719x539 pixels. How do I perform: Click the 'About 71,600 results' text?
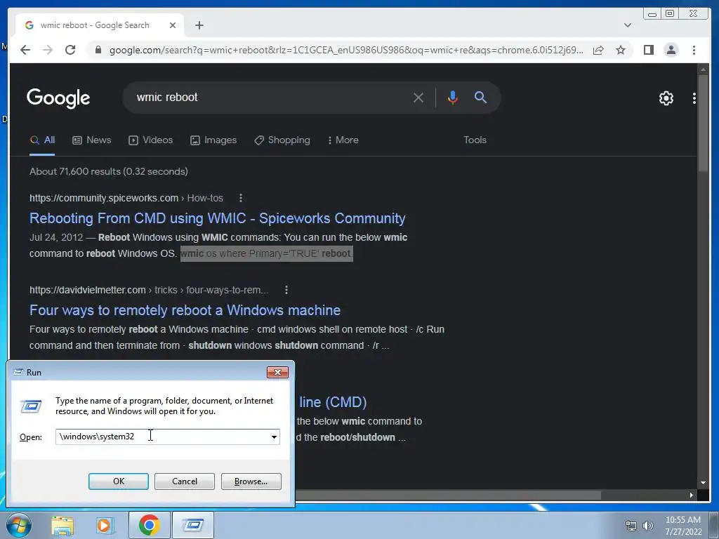109,171
